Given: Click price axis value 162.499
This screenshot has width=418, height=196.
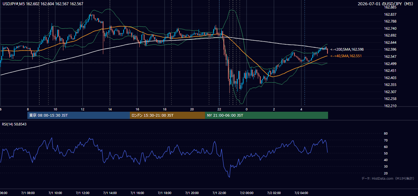Looking at the screenshot, I should [390, 64].
